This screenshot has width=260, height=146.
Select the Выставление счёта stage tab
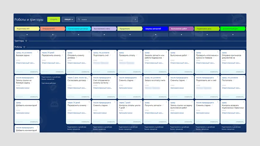pos(104,29)
